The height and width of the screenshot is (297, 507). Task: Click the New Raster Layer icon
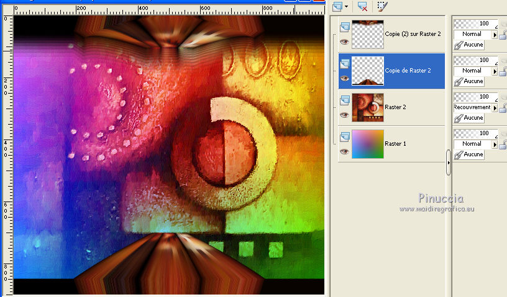pos(337,6)
